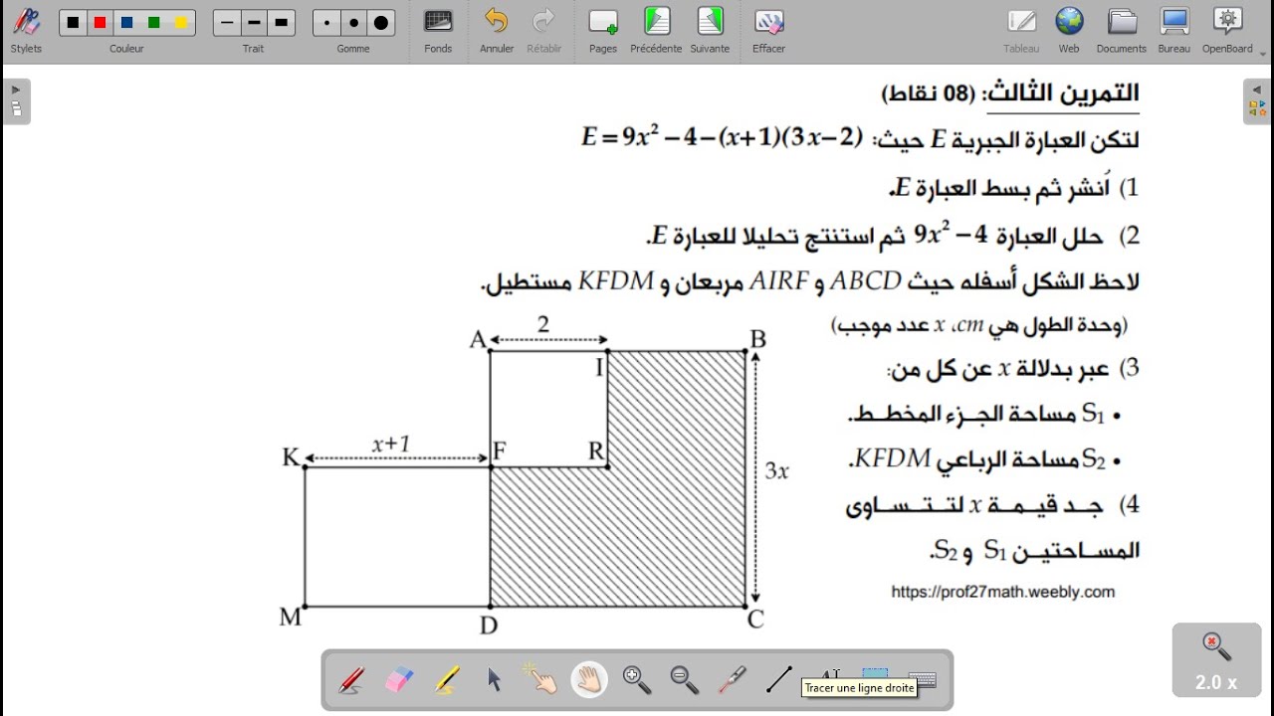The image size is (1274, 716).
Task: Select the arrow selection tool
Action: (494, 679)
